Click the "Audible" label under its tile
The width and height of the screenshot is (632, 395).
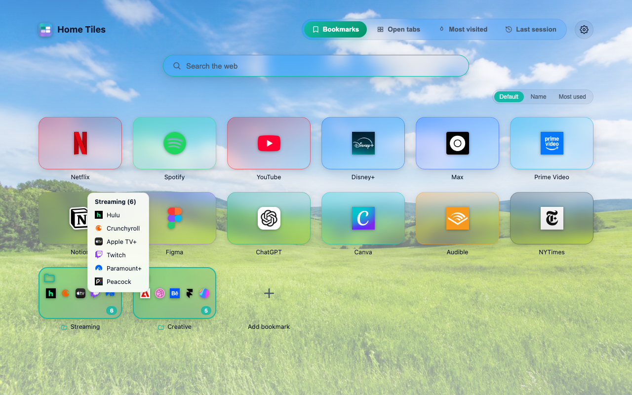point(457,252)
